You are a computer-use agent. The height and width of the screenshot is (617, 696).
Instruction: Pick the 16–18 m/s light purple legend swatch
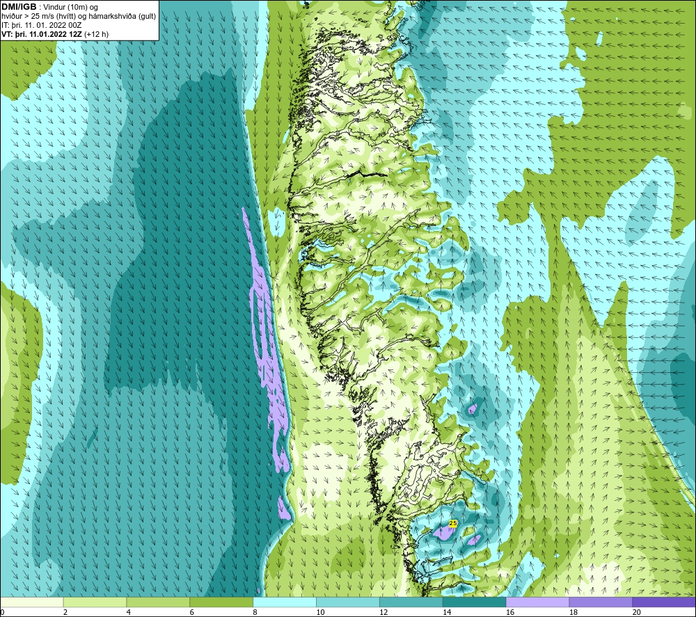tap(537, 602)
